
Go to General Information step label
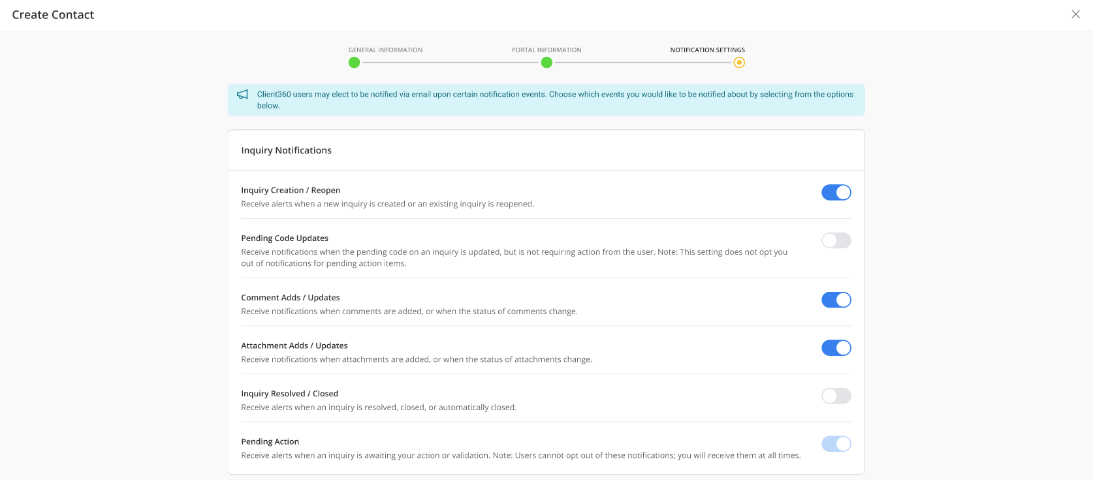(x=385, y=50)
